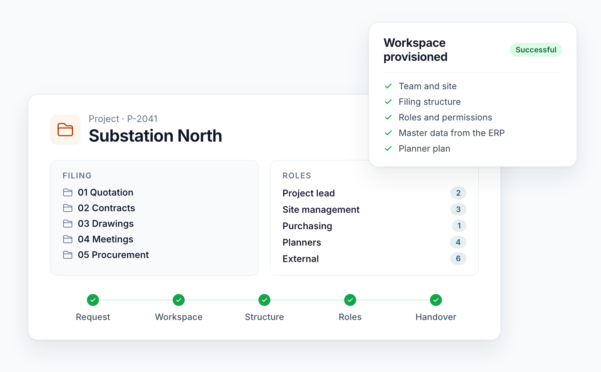
Task: Select the Purchasing role
Action: 307,226
